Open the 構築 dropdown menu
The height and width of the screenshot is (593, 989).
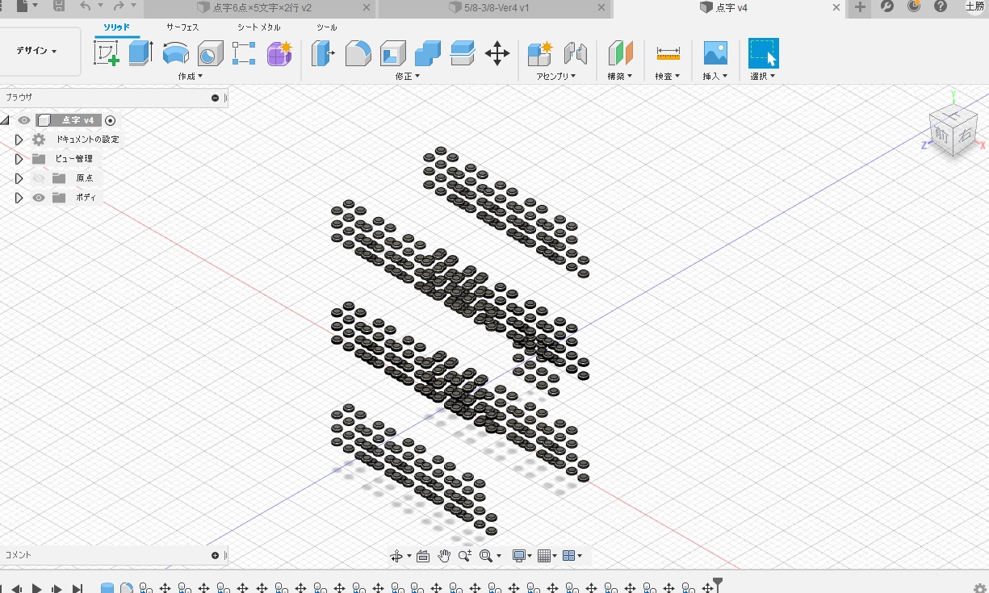click(619, 77)
